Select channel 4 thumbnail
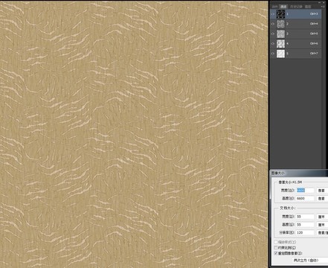The height and width of the screenshot is (268, 328). click(280, 44)
